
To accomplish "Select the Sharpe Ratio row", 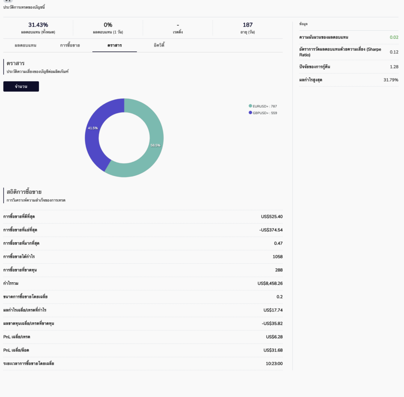I will click(348, 52).
